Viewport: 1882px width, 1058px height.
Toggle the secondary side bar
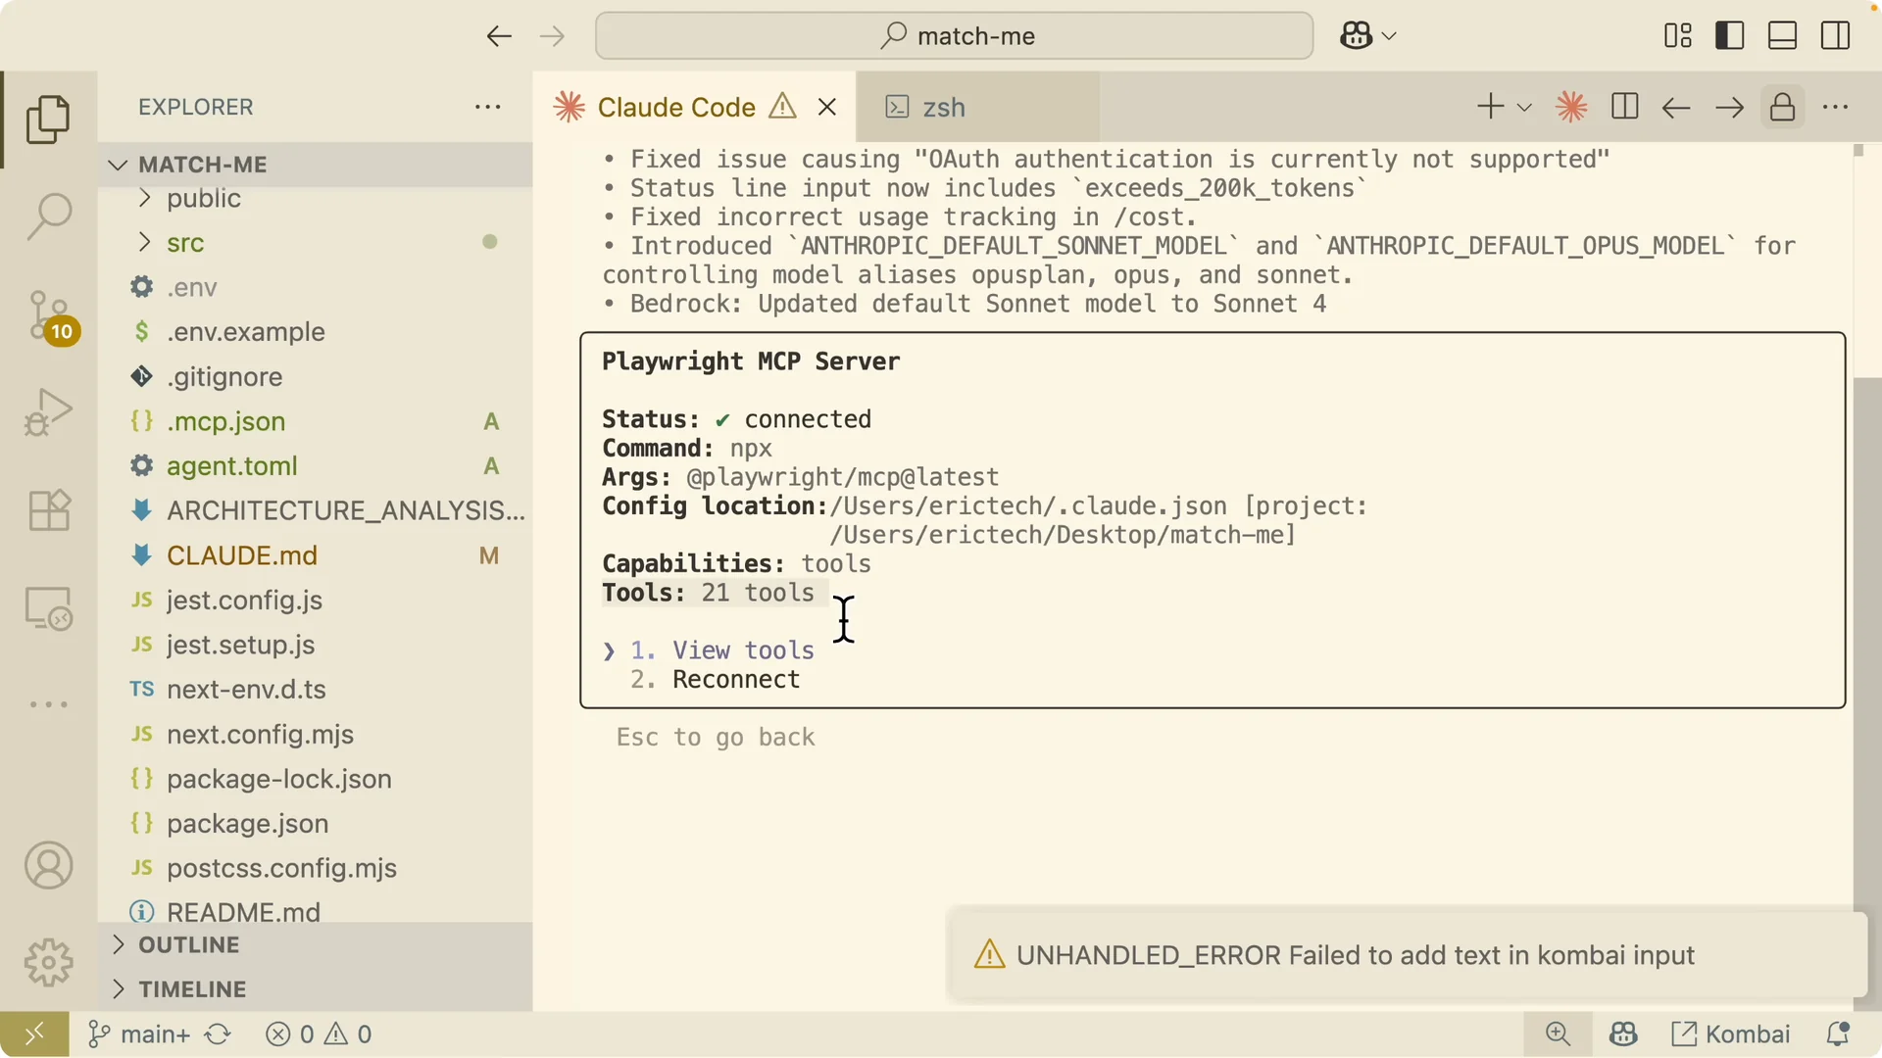1835,36
